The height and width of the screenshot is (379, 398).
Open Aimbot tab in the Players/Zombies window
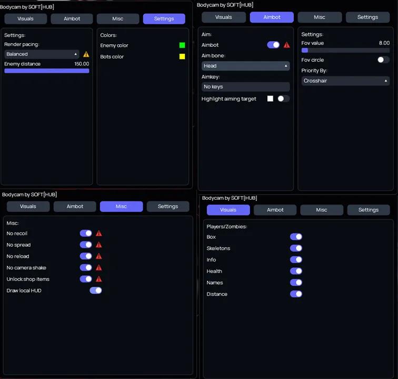pyautogui.click(x=275, y=210)
